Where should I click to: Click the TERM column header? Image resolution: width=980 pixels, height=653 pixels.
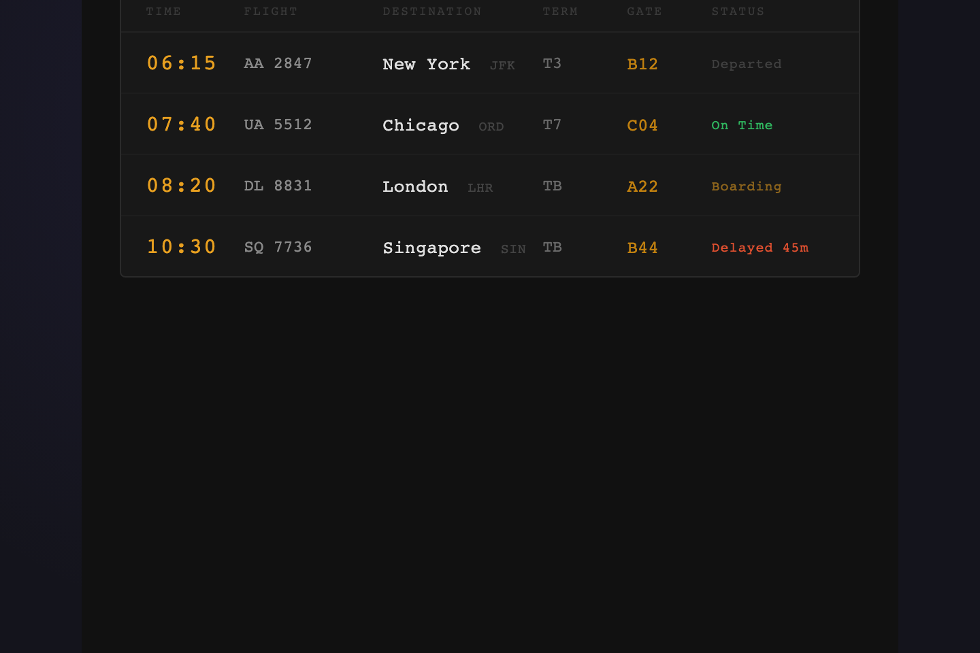coord(560,12)
